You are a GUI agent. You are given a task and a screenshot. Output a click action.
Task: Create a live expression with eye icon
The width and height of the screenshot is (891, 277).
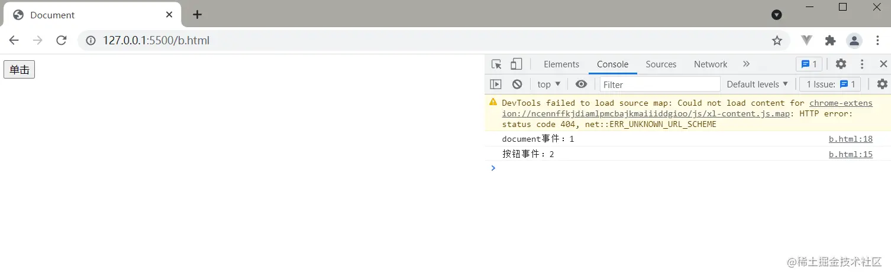click(x=581, y=84)
